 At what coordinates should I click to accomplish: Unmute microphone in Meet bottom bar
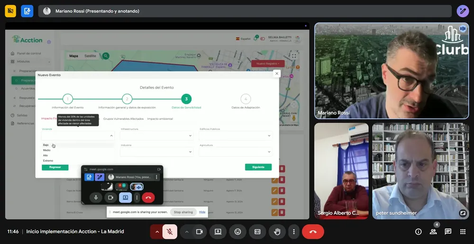(x=170, y=232)
